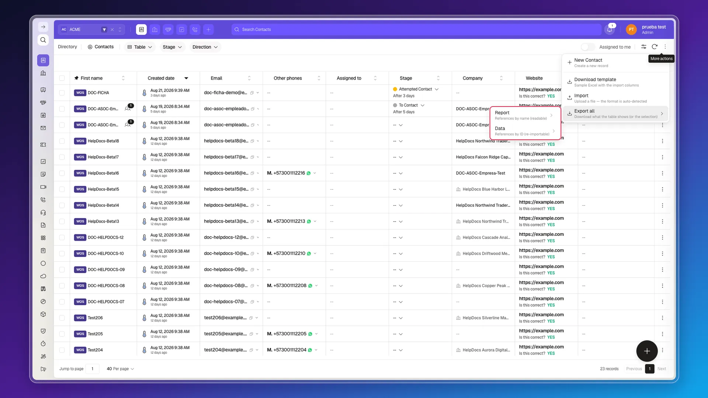The height and width of the screenshot is (398, 708).
Task: Select Data export submenu option
Action: (x=524, y=131)
